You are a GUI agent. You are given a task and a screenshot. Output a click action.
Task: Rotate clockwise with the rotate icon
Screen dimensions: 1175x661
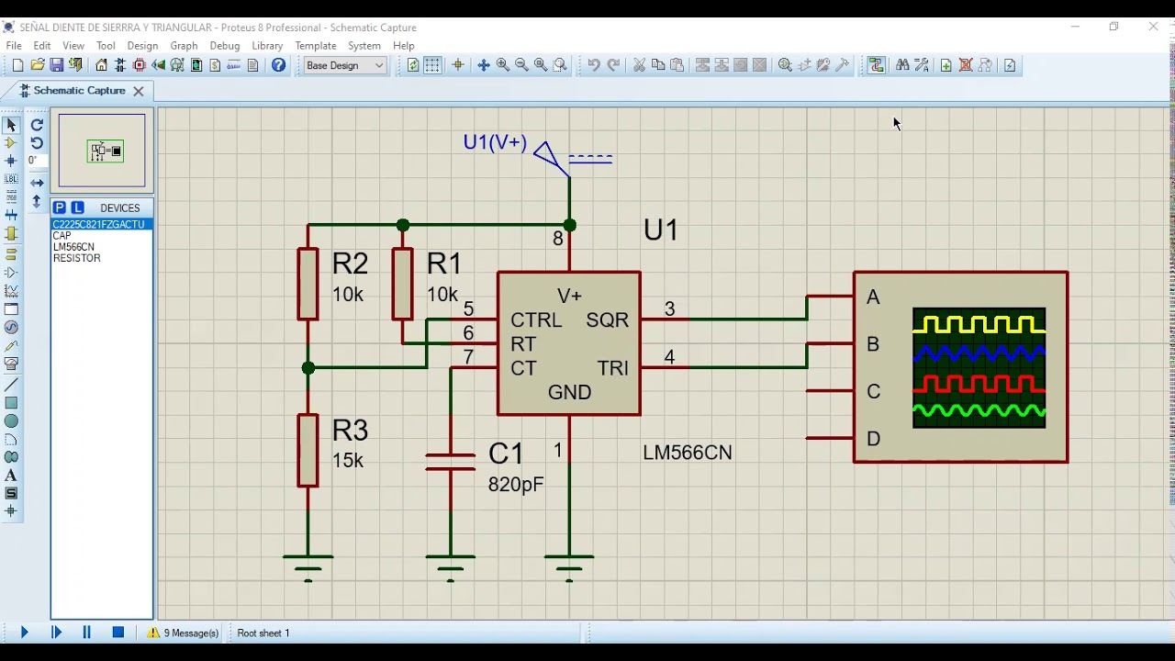pyautogui.click(x=37, y=125)
